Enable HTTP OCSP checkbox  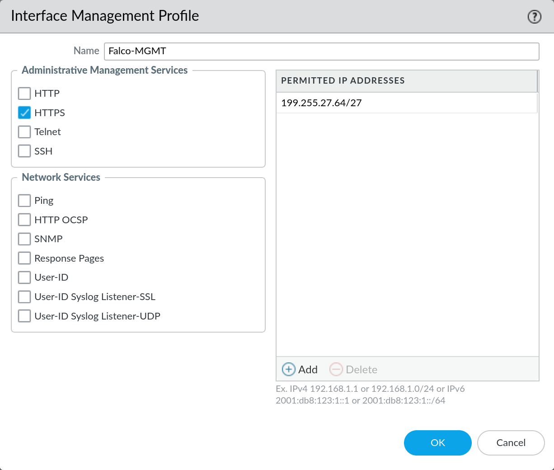click(24, 220)
